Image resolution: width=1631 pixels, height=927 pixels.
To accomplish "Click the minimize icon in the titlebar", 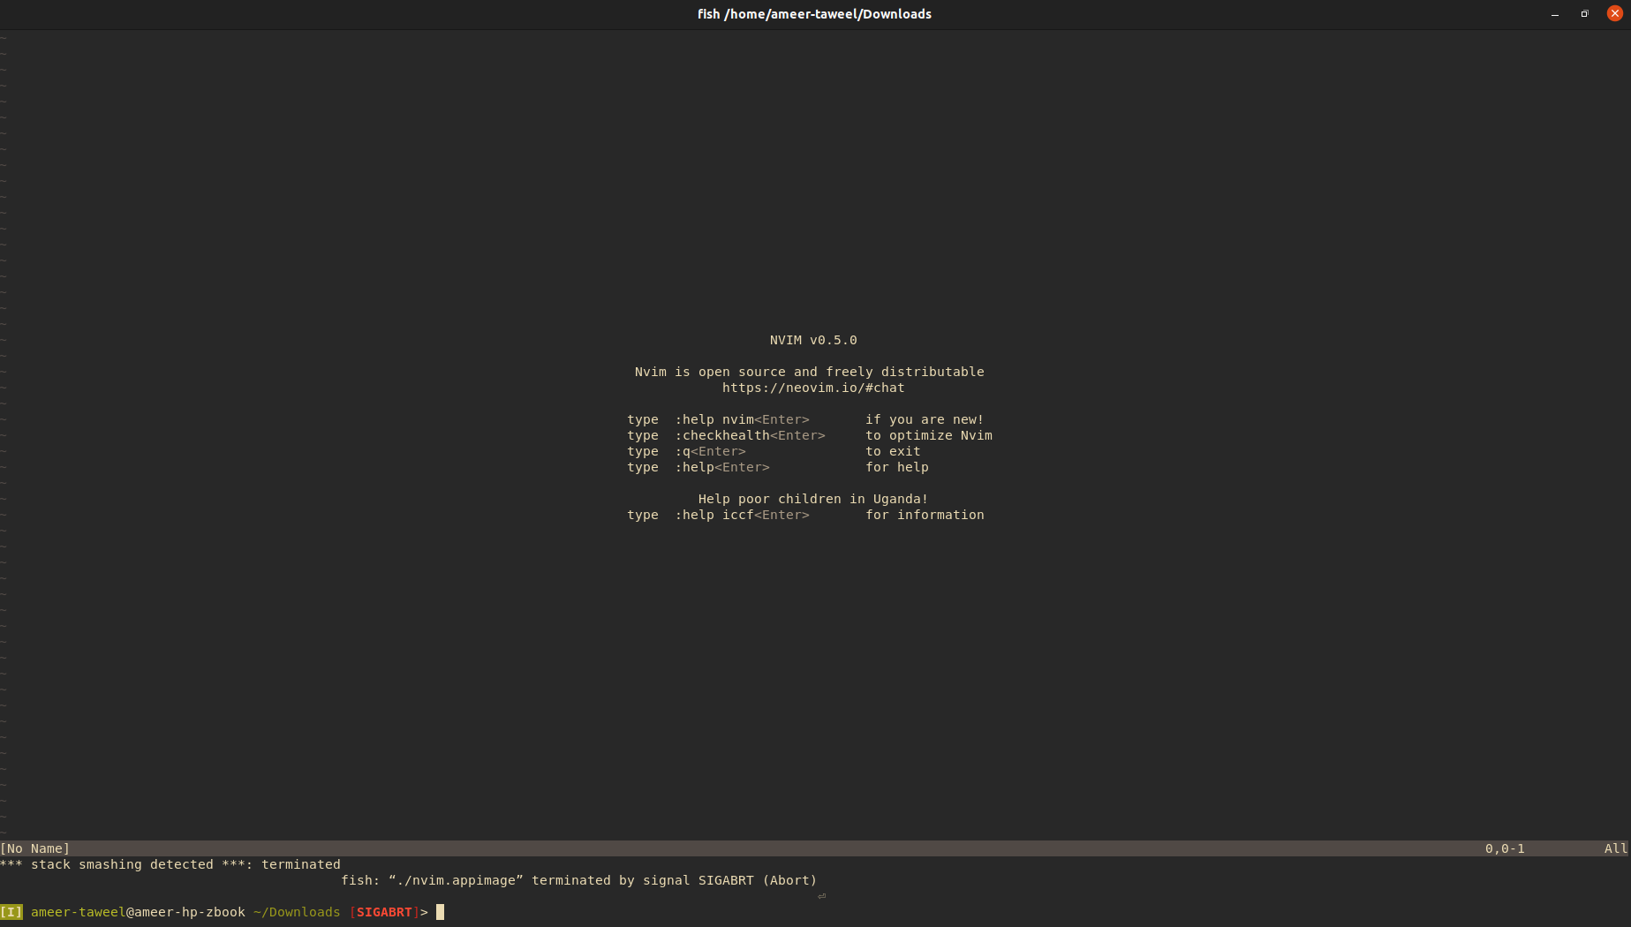I will (x=1553, y=14).
